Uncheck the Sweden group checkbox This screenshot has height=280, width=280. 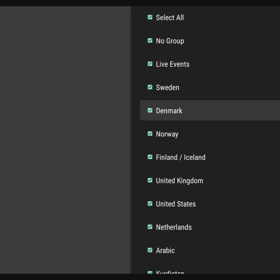[150, 87]
